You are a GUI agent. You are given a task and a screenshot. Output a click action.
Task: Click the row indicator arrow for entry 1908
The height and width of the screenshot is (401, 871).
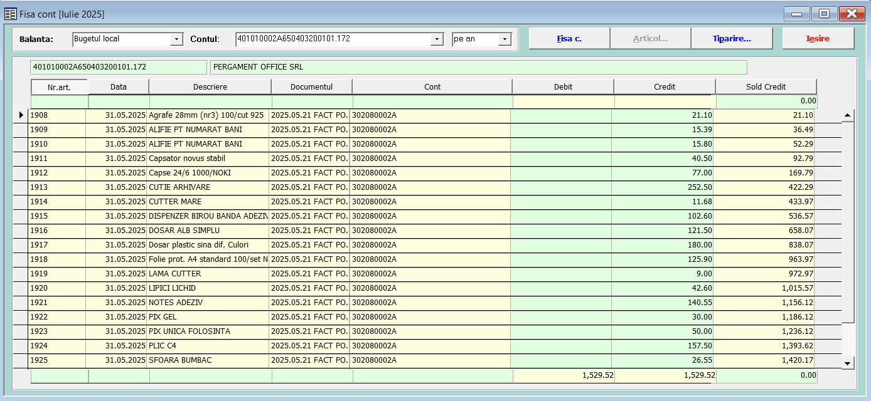tap(21, 115)
